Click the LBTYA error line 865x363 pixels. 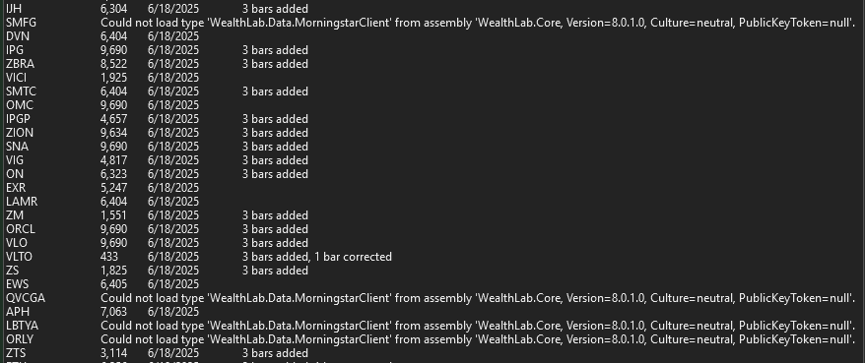coord(432,326)
